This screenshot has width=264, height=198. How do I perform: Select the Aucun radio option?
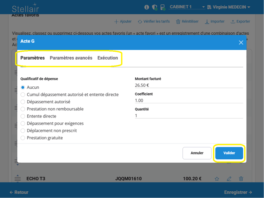pos(23,87)
